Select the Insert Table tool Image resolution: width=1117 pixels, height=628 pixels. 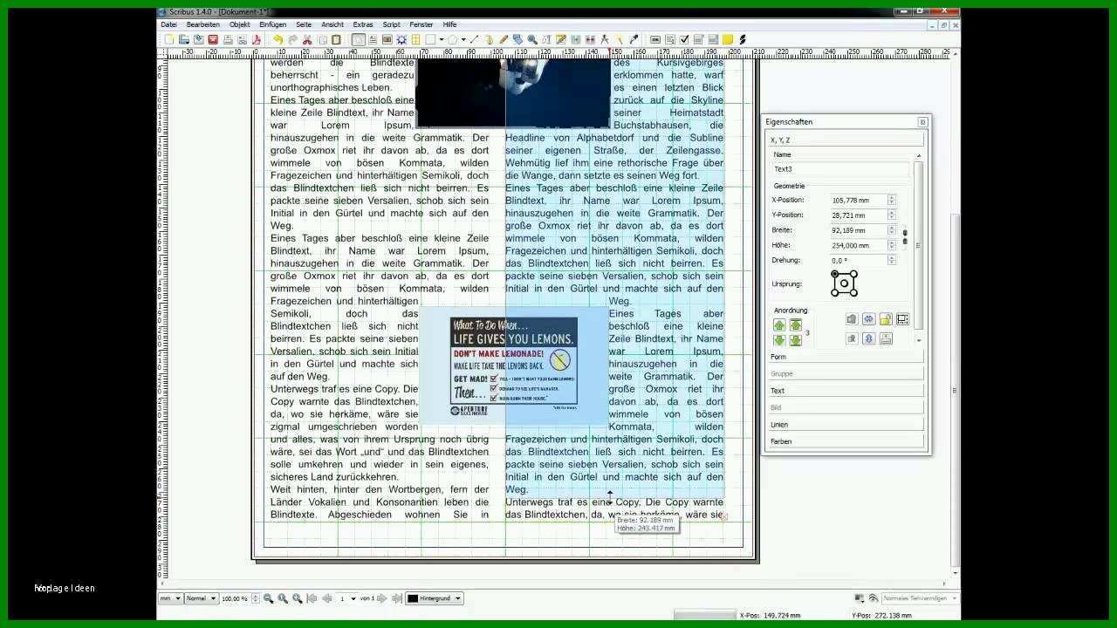[x=415, y=39]
